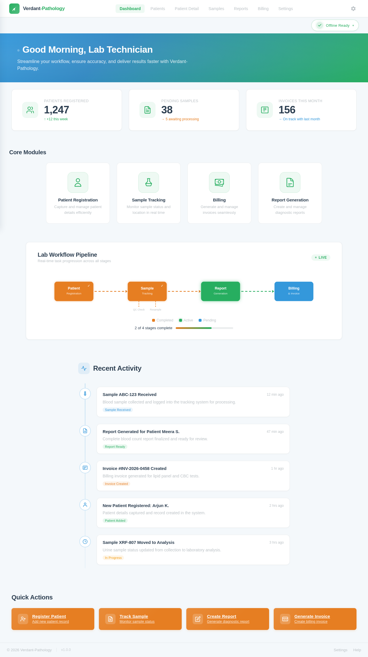Click the Register Patient quick action link
368x657 pixels.
point(53,619)
